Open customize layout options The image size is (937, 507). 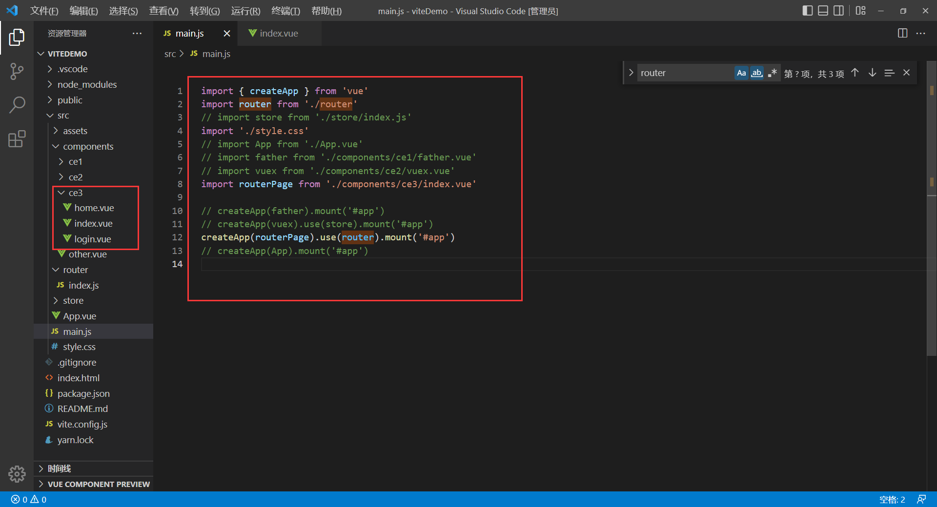coord(860,11)
